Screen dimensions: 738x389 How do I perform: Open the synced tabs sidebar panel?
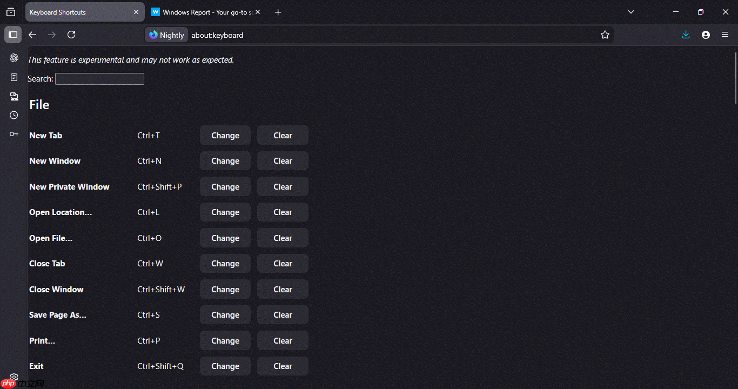(x=14, y=96)
